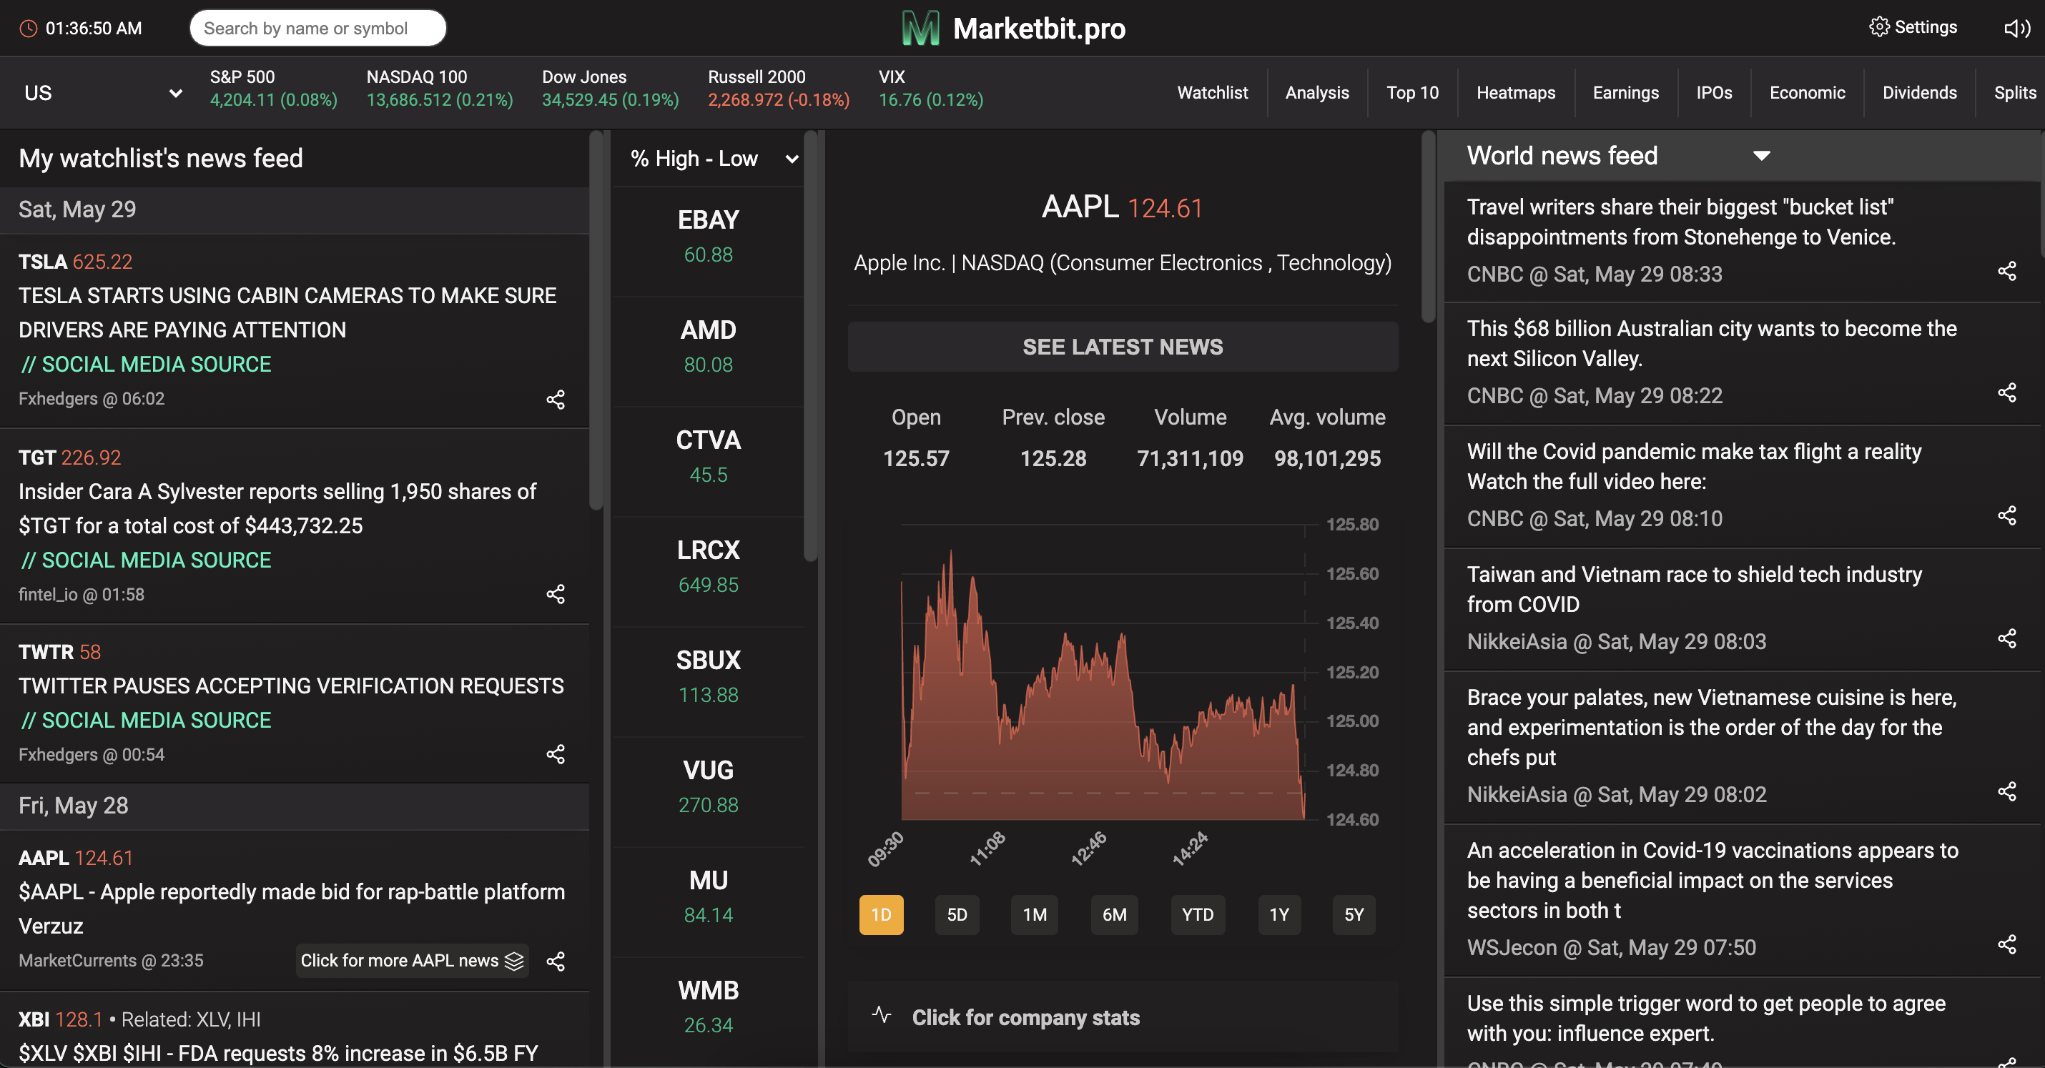Switch chart range to YTD

pyautogui.click(x=1198, y=915)
